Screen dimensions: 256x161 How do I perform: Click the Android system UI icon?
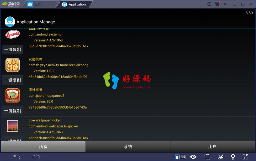(13, 34)
